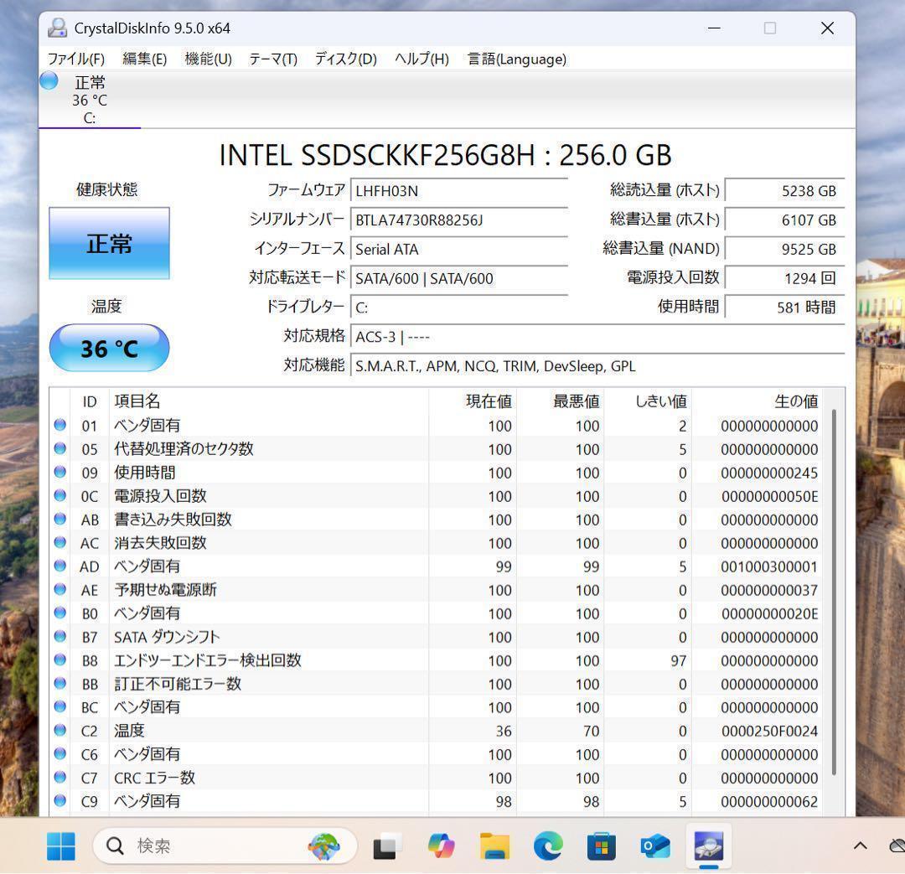
Task: Open File Explorer from the taskbar
Action: [x=494, y=846]
